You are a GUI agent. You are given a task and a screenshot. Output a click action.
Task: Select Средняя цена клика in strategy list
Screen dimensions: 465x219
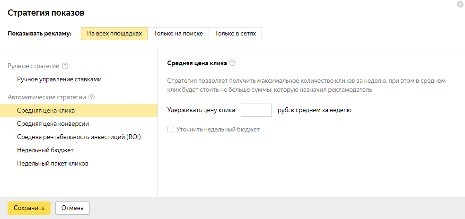coord(46,111)
